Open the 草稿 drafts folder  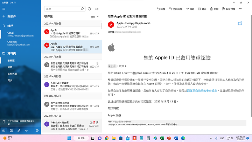pos(10,67)
